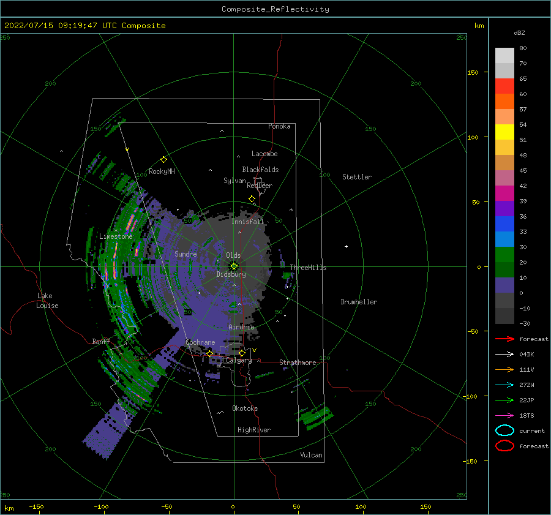Click the Innisfail city label
The width and height of the screenshot is (551, 515).
(247, 222)
